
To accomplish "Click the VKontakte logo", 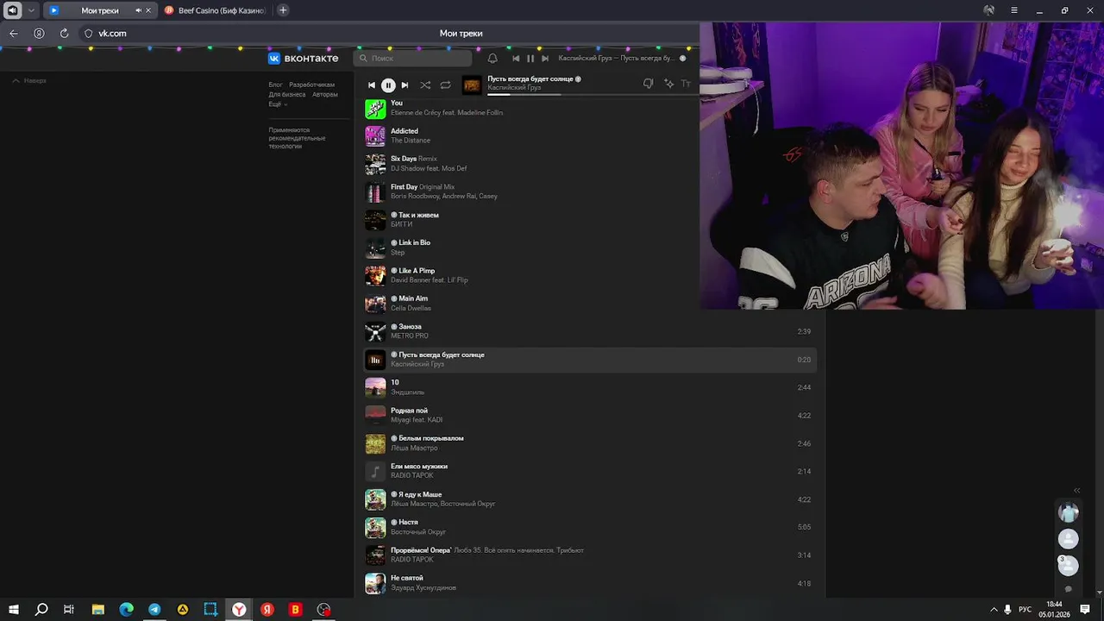I will click(303, 59).
